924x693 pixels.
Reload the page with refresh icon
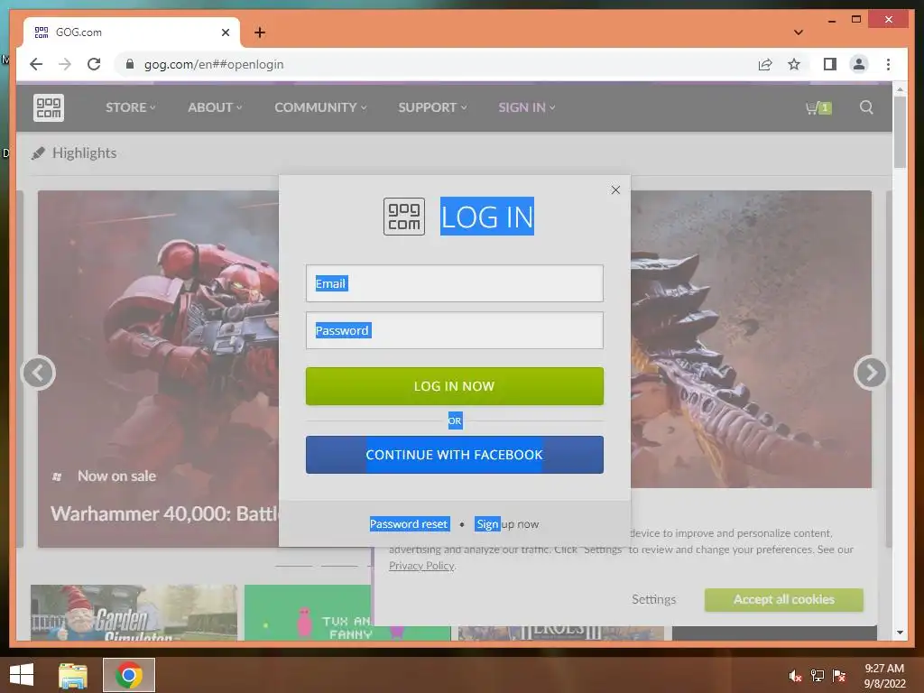tap(94, 64)
